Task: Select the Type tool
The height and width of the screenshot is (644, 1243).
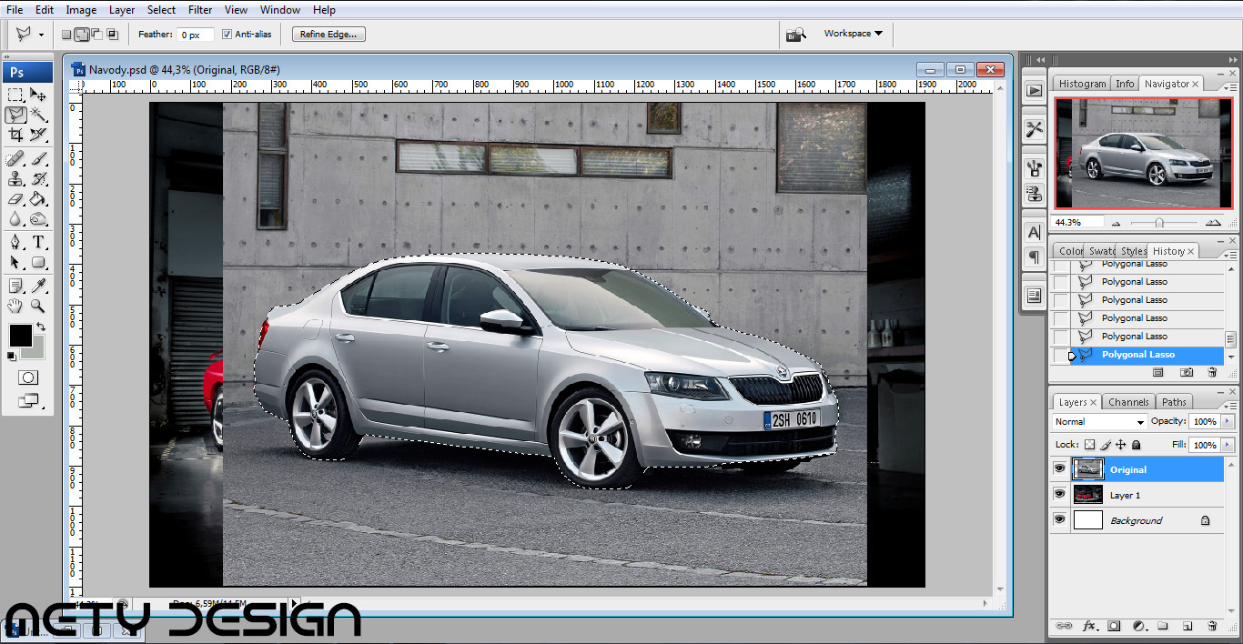Action: 38,243
